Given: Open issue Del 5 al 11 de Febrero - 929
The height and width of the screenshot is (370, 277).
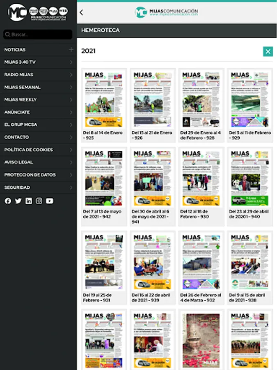Looking at the screenshot, I should (250, 105).
